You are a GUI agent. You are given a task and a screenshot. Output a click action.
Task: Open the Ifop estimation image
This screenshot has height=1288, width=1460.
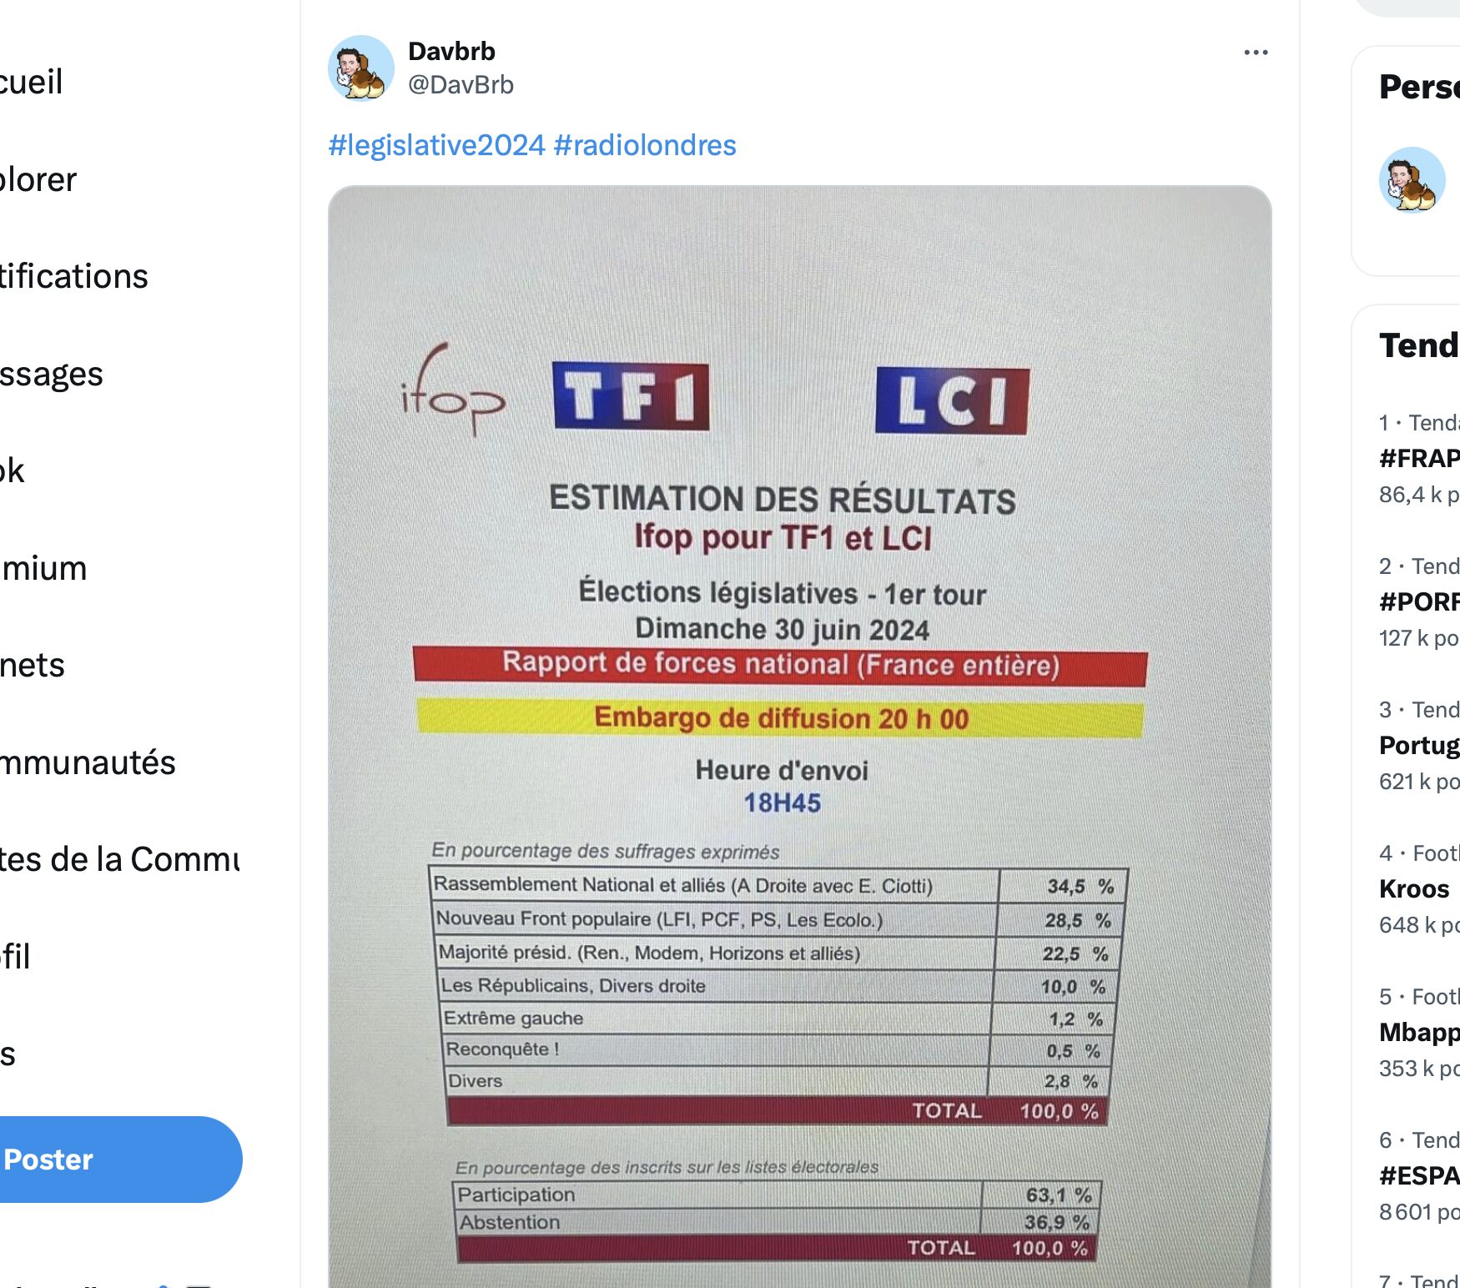(800, 737)
